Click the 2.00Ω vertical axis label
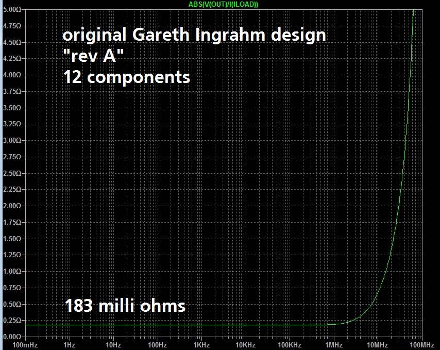Screen dimensions: 440x350 coord(12,206)
